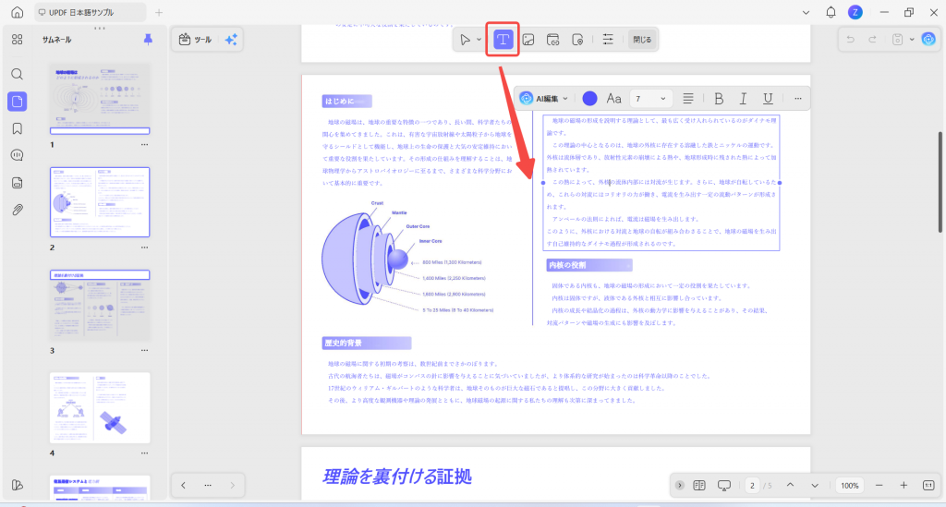The width and height of the screenshot is (946, 507).
Task: Open the bookmarks panel icon
Action: [17, 128]
